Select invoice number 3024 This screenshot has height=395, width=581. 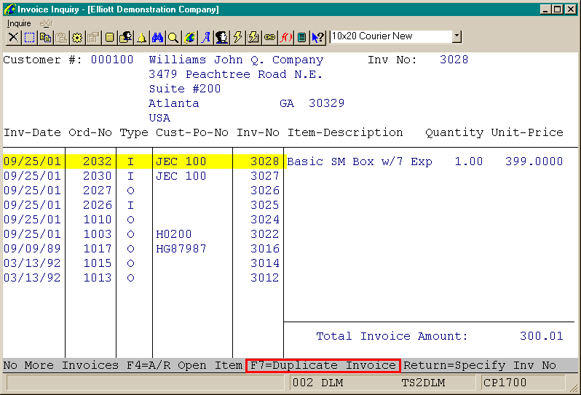264,220
